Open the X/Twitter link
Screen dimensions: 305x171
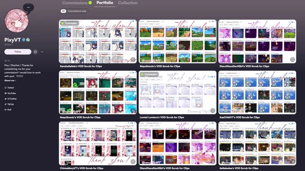(10, 99)
